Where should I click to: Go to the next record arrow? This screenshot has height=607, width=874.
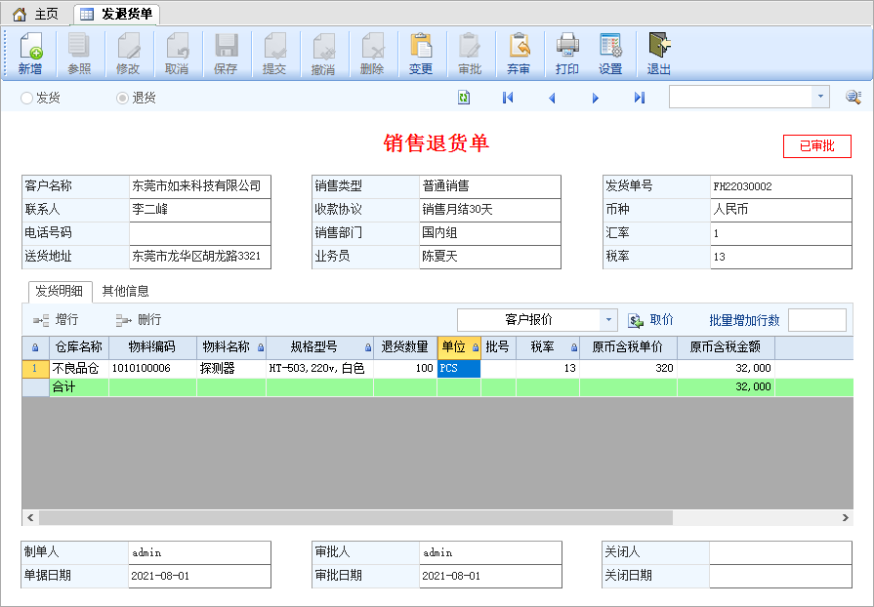tap(596, 98)
